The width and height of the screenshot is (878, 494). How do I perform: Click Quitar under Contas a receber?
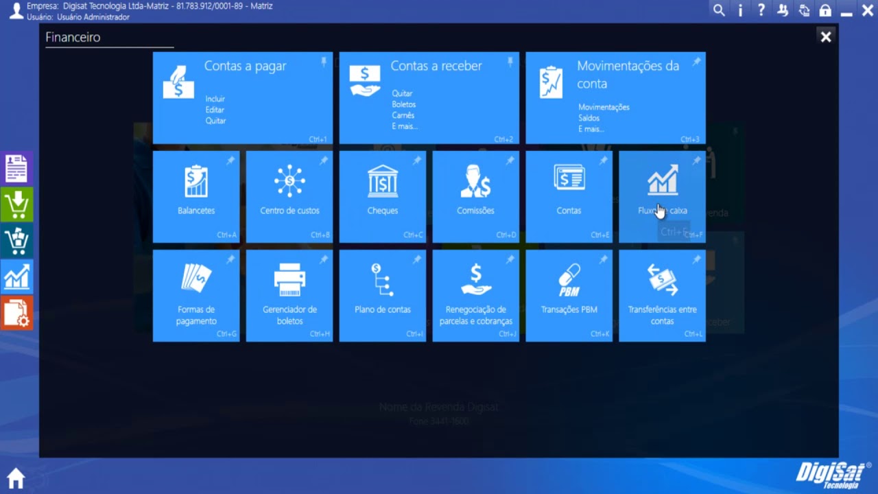coord(402,93)
